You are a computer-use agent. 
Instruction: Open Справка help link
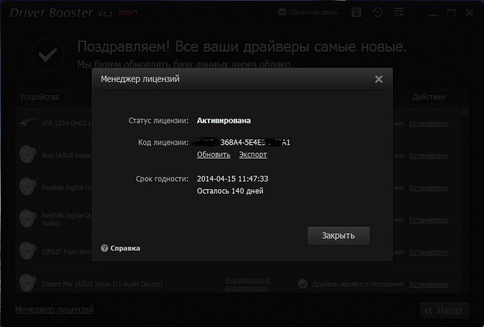[x=125, y=248]
